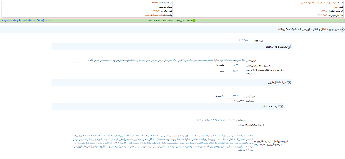Click the sale amount field مبلغ فروش
Screen dimensions: 345x159
[235, 96]
